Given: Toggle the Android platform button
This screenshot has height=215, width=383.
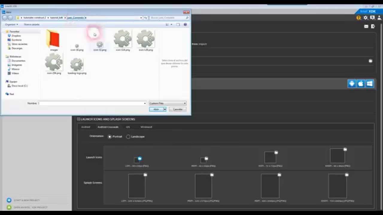Looking at the screenshot, I should pyautogui.click(x=352, y=84).
